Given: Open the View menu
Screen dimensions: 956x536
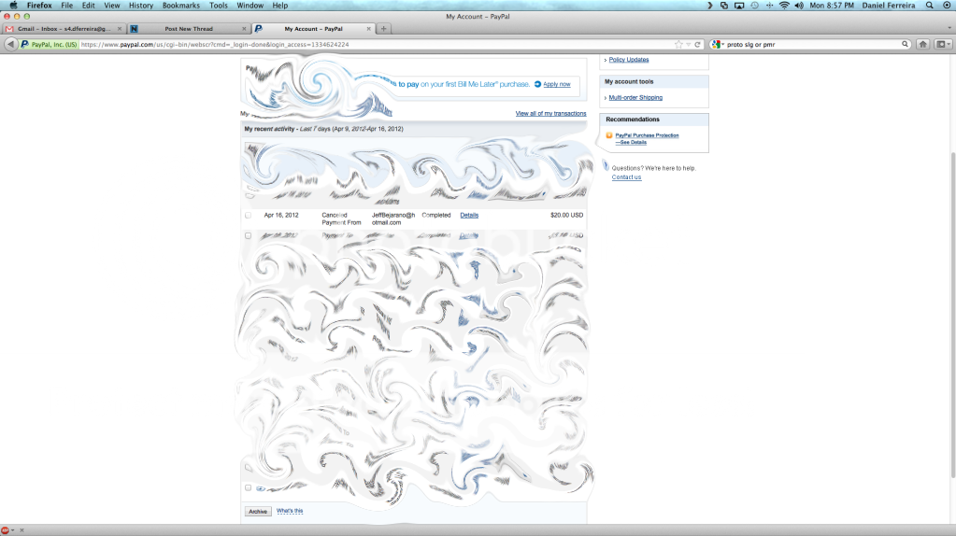Looking at the screenshot, I should tap(111, 6).
